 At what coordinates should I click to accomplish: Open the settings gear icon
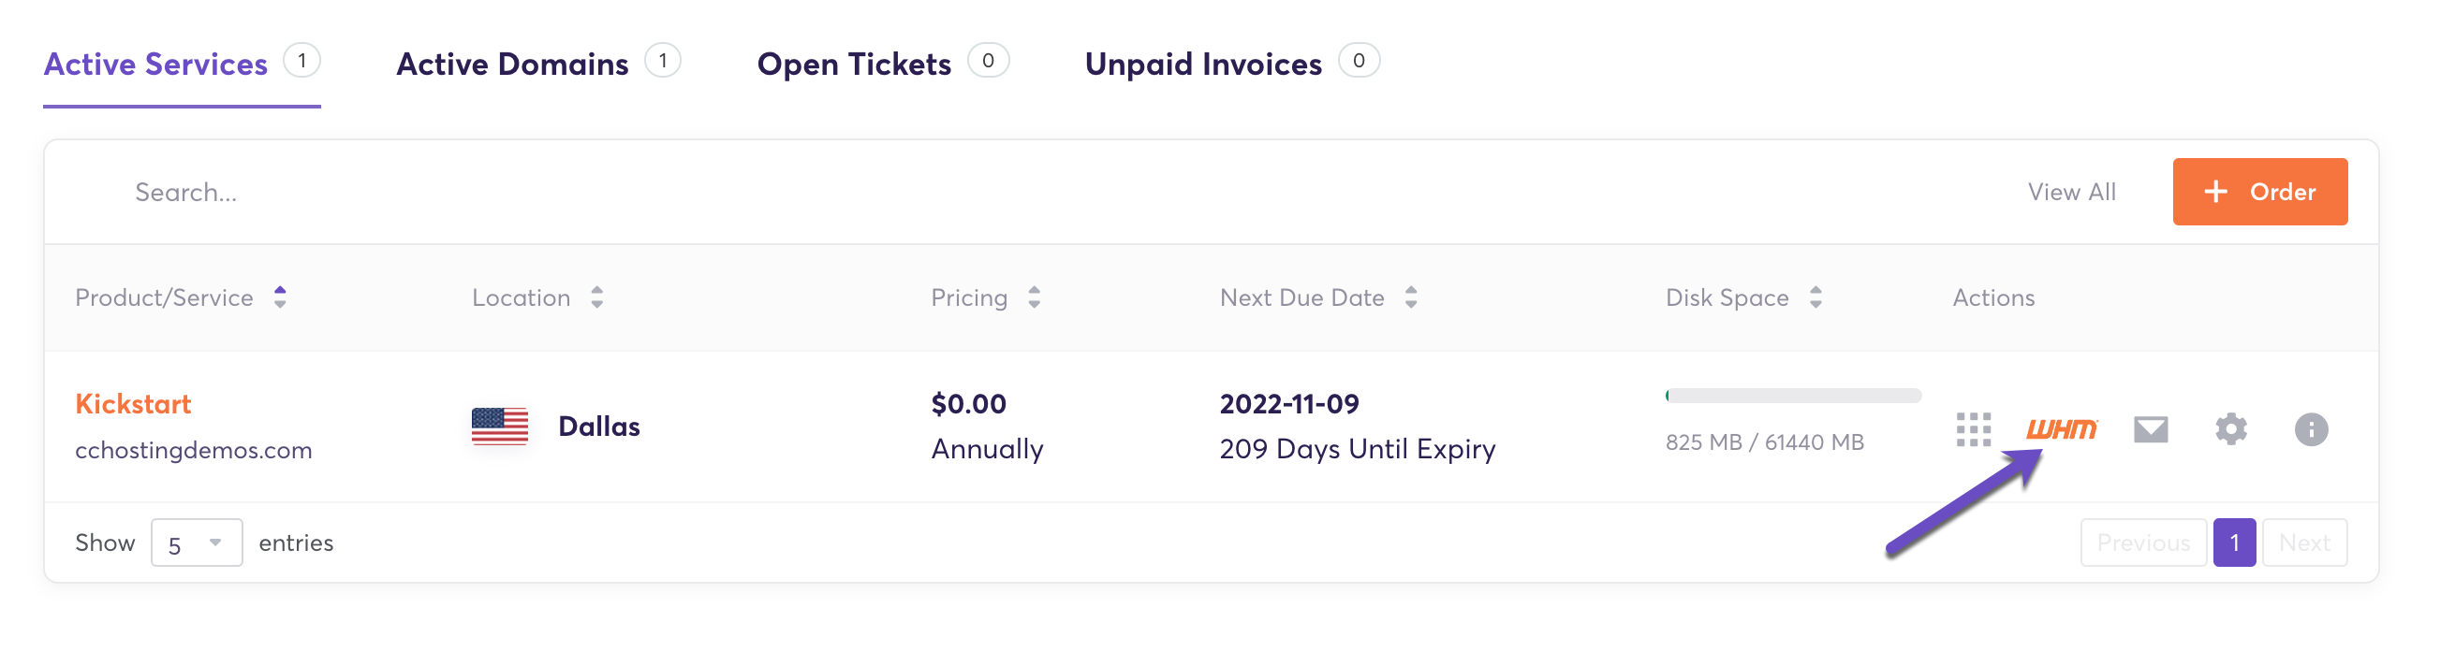[2230, 429]
